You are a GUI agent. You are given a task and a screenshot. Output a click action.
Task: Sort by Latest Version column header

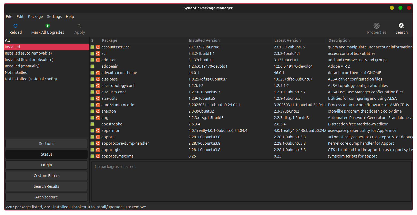click(287, 40)
